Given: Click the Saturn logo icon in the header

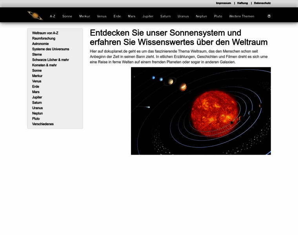Looking at the screenshot, I should pyautogui.click(x=35, y=15).
